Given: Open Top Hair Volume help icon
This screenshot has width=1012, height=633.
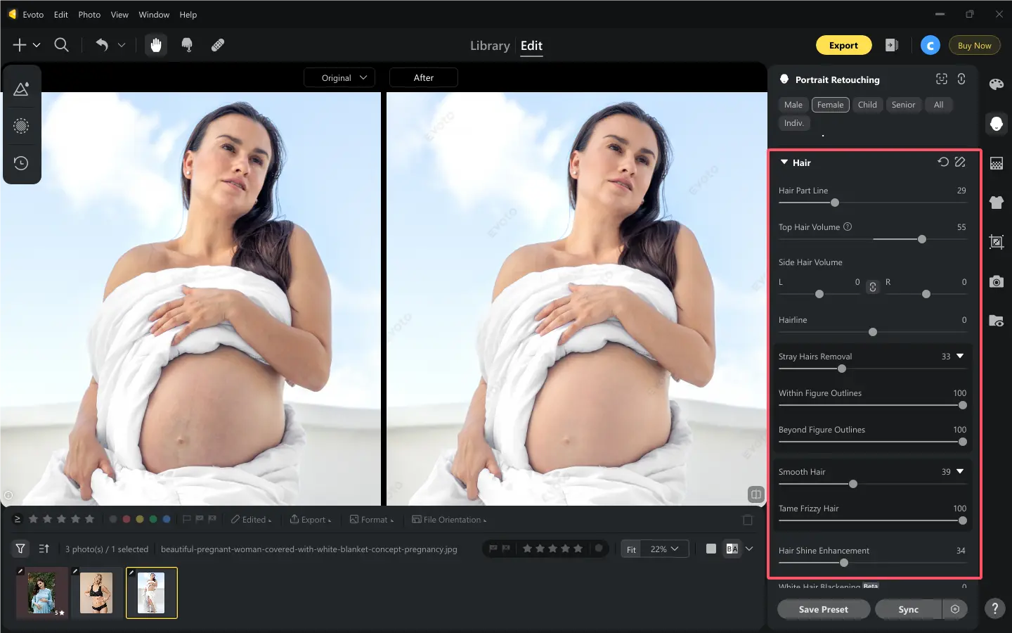Looking at the screenshot, I should coord(848,226).
